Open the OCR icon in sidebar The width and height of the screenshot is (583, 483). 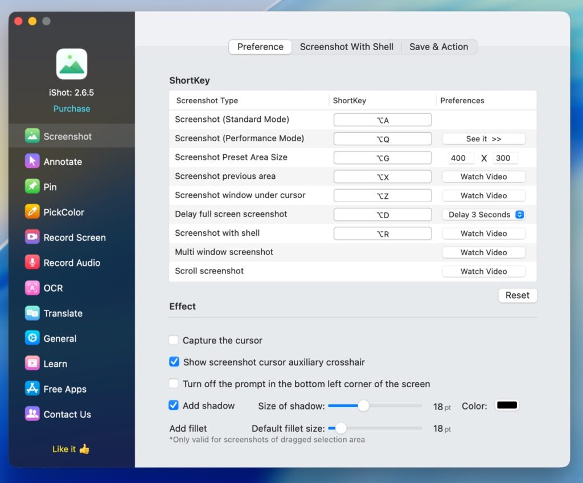tap(32, 288)
